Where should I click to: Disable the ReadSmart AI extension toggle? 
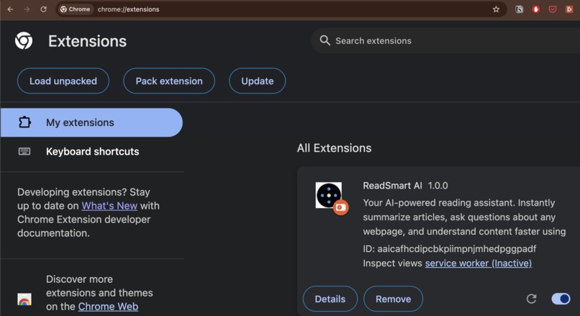point(561,299)
